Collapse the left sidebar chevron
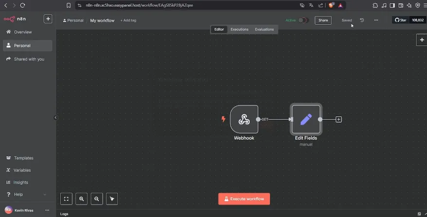Image resolution: width=427 pixels, height=217 pixels. point(55,117)
